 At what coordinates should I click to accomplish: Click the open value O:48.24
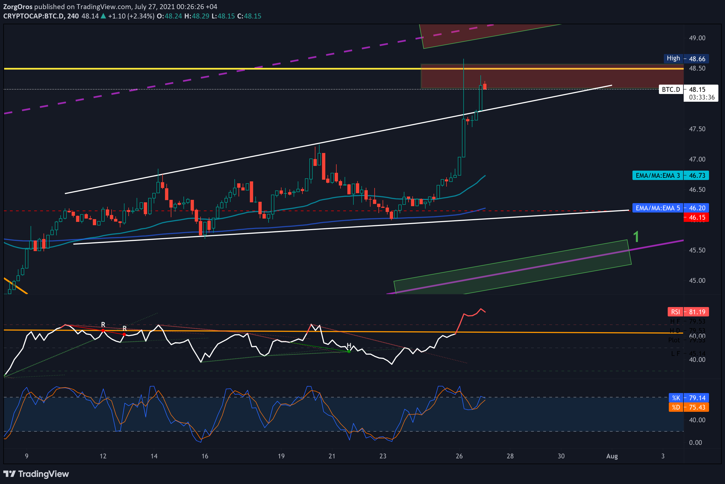tap(169, 16)
